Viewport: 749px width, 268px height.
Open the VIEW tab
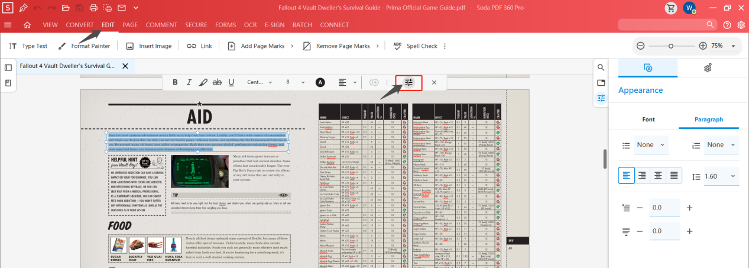[50, 25]
